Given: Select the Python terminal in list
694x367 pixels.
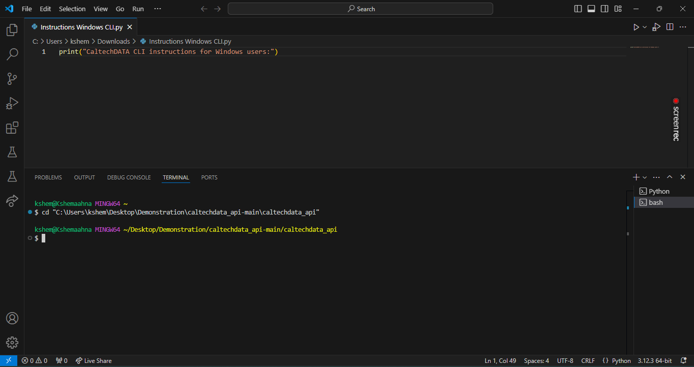Looking at the screenshot, I should point(663,191).
